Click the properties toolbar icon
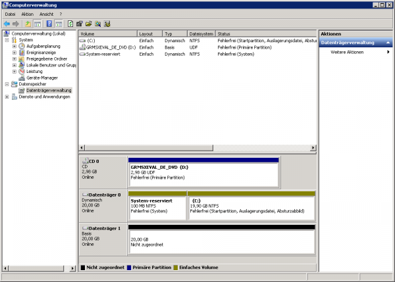Image resolution: width=395 pixels, height=282 pixels. (79, 24)
